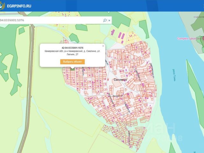Click the highlighted green parcel below popup

tap(73, 69)
